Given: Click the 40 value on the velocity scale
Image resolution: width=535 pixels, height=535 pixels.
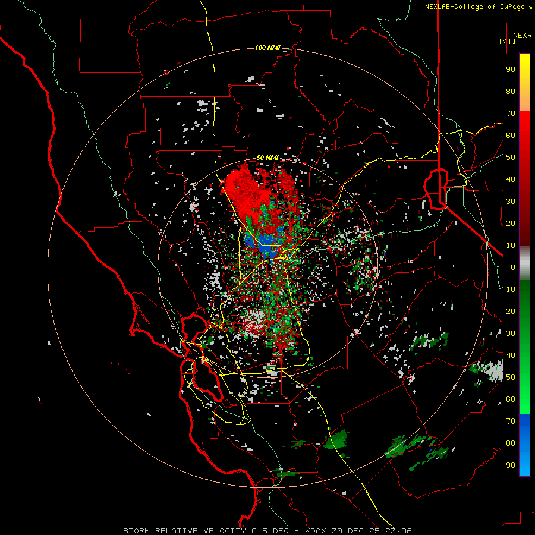Looking at the screenshot, I should [x=511, y=179].
